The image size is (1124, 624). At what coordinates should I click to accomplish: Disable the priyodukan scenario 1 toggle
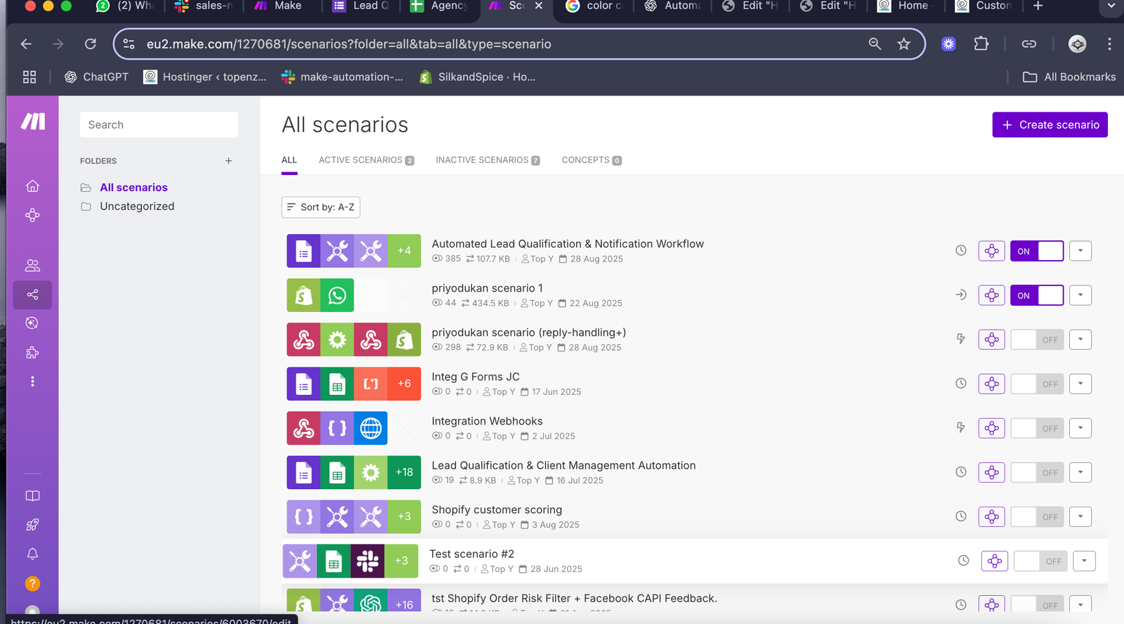[x=1036, y=295]
